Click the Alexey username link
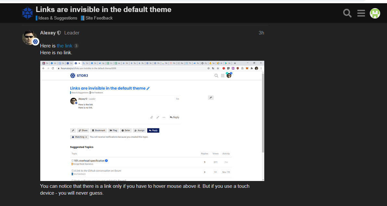387x206 pixels. [48, 33]
